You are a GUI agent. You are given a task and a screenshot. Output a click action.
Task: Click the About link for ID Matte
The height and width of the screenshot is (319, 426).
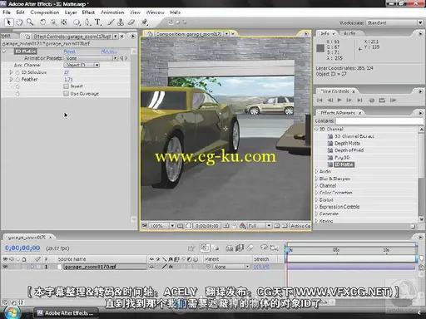(109, 52)
